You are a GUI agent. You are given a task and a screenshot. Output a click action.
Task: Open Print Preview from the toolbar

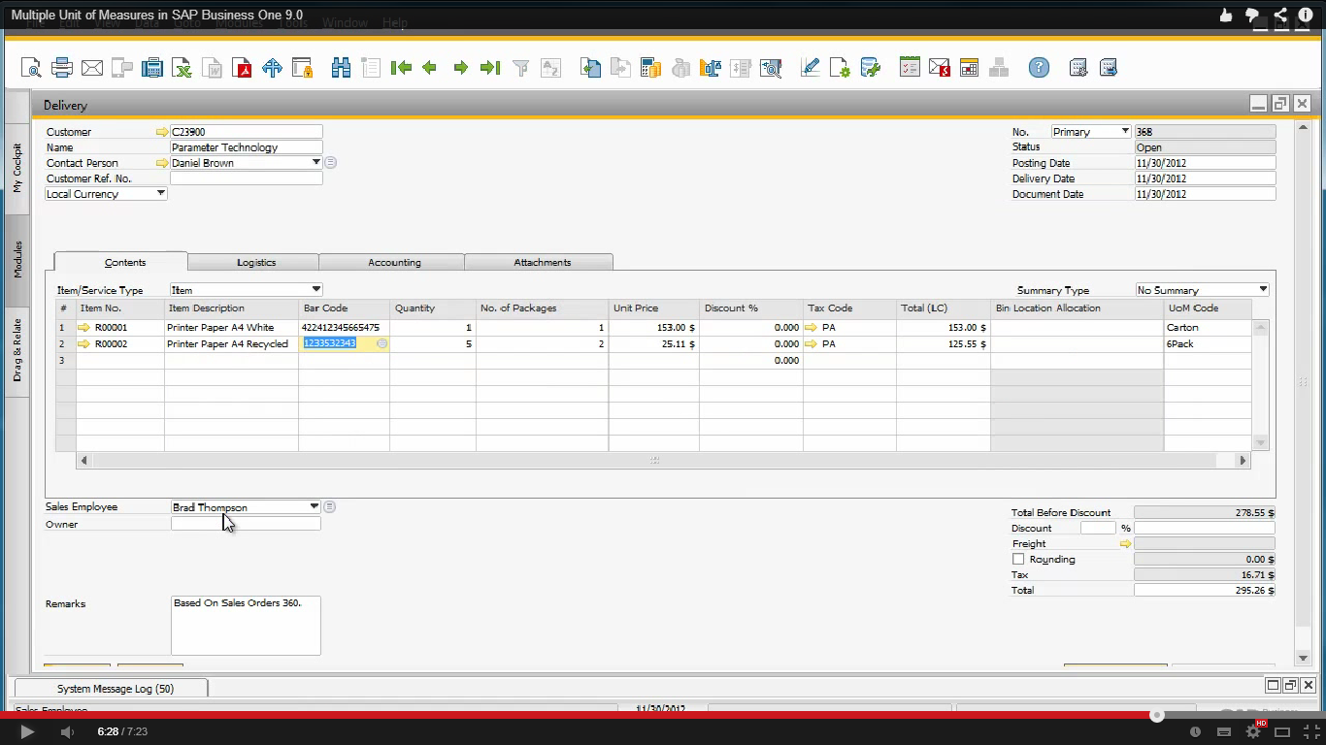point(31,68)
